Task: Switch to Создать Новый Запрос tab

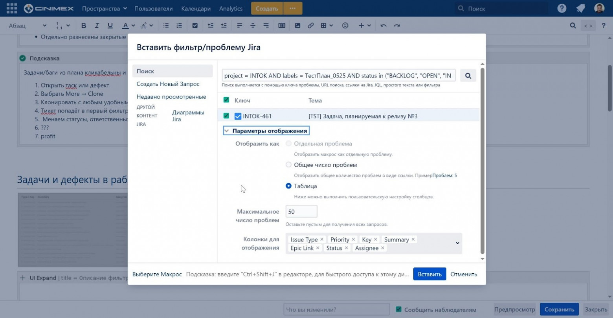Action: click(x=168, y=84)
